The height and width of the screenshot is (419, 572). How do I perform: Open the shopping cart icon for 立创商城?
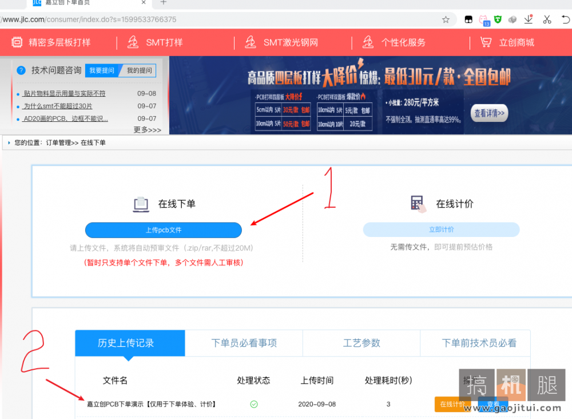click(x=486, y=42)
